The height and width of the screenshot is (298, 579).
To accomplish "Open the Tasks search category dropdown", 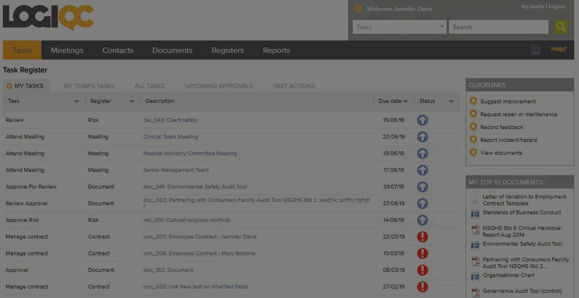I will [399, 27].
